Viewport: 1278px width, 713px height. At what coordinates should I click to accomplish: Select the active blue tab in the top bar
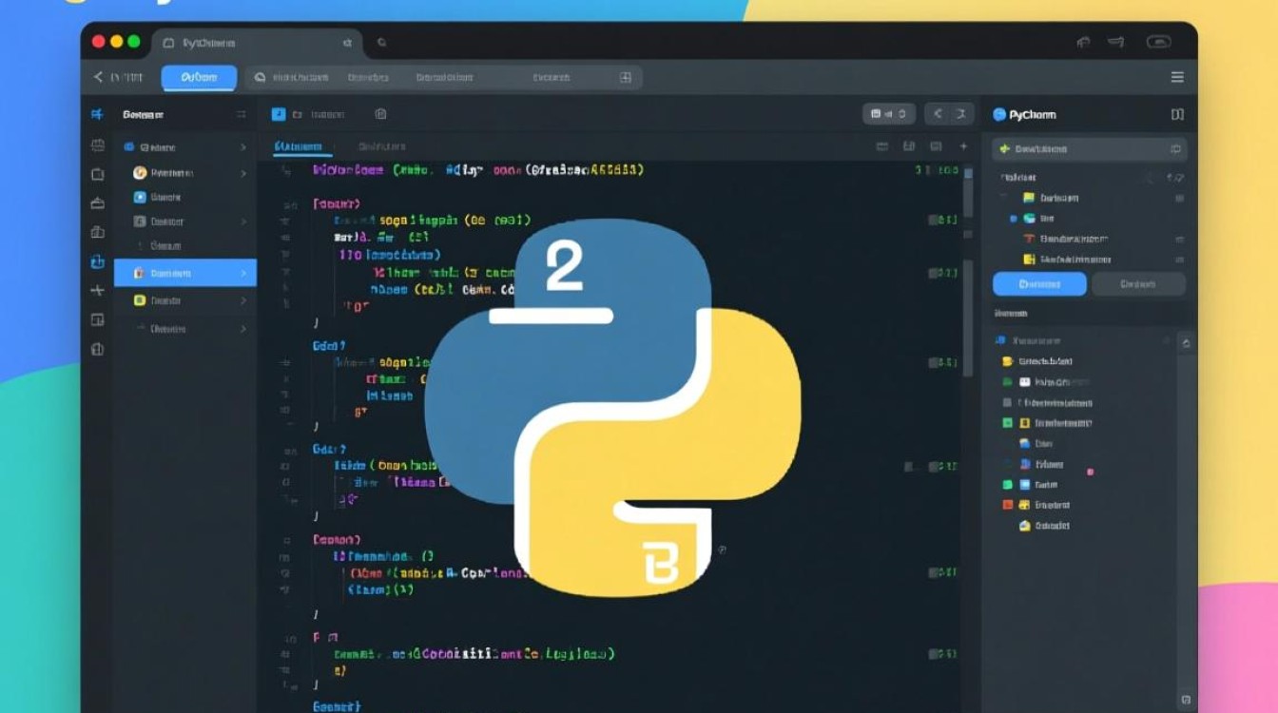pos(199,77)
